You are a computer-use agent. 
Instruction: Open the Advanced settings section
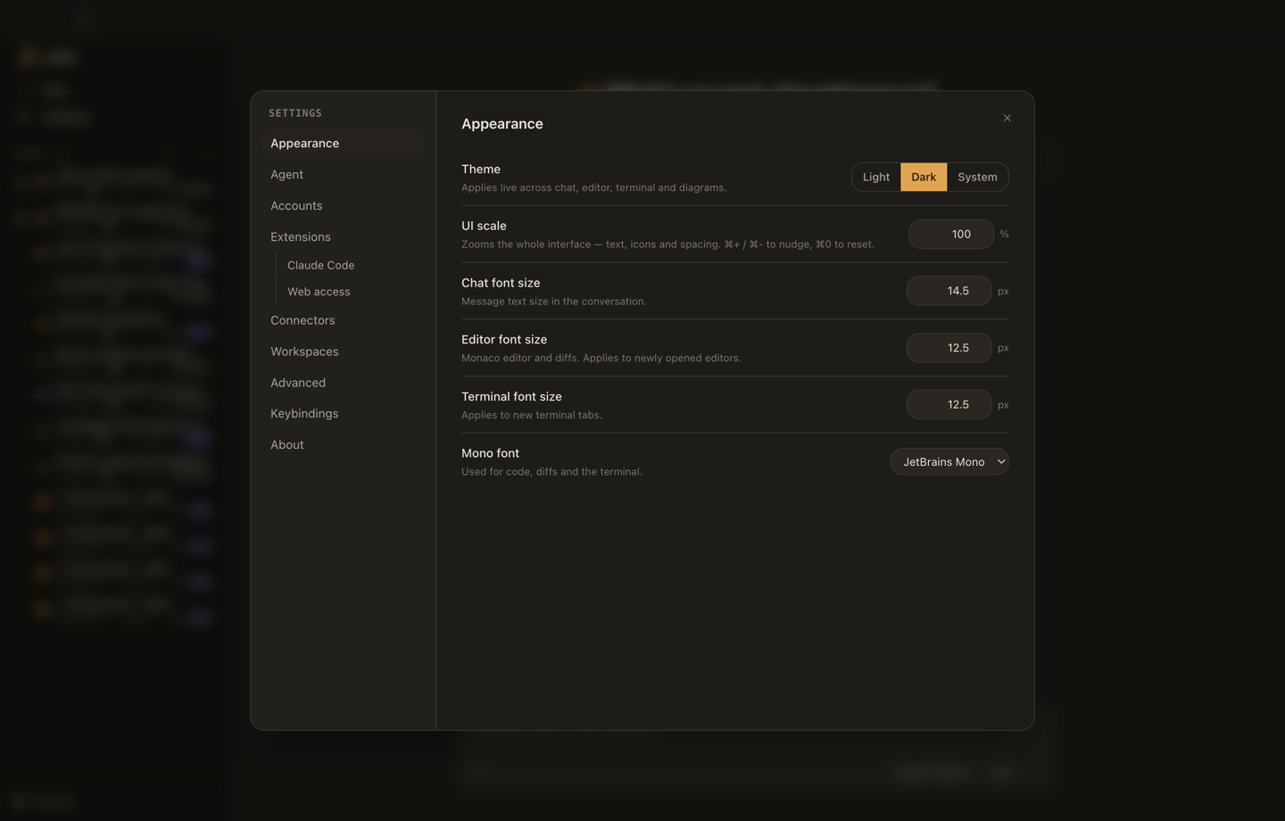(343, 383)
